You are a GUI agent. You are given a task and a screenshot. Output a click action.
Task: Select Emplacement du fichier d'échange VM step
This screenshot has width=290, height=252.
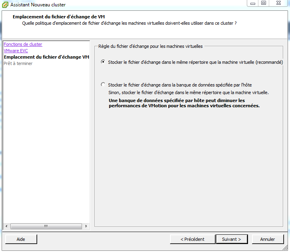pyautogui.click(x=46, y=57)
